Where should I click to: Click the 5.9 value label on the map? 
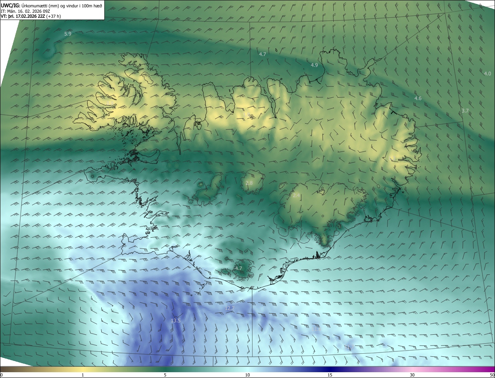68,34
